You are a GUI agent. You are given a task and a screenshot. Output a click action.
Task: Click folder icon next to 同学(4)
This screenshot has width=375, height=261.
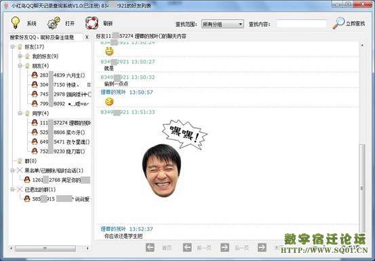(27, 113)
